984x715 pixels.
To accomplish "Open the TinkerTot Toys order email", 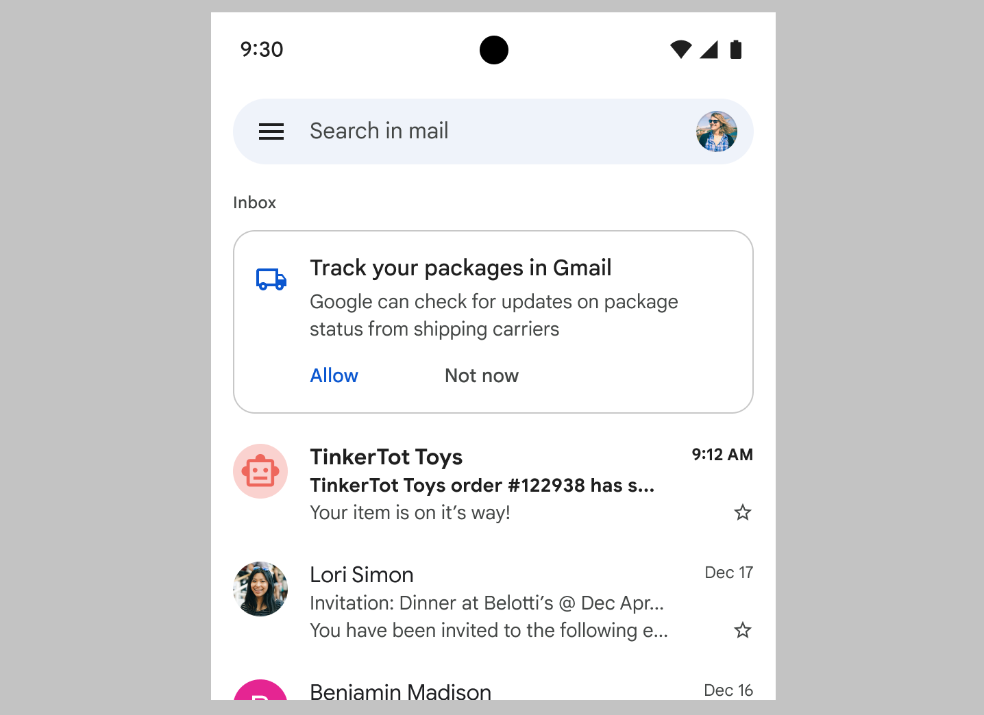I will [x=493, y=484].
